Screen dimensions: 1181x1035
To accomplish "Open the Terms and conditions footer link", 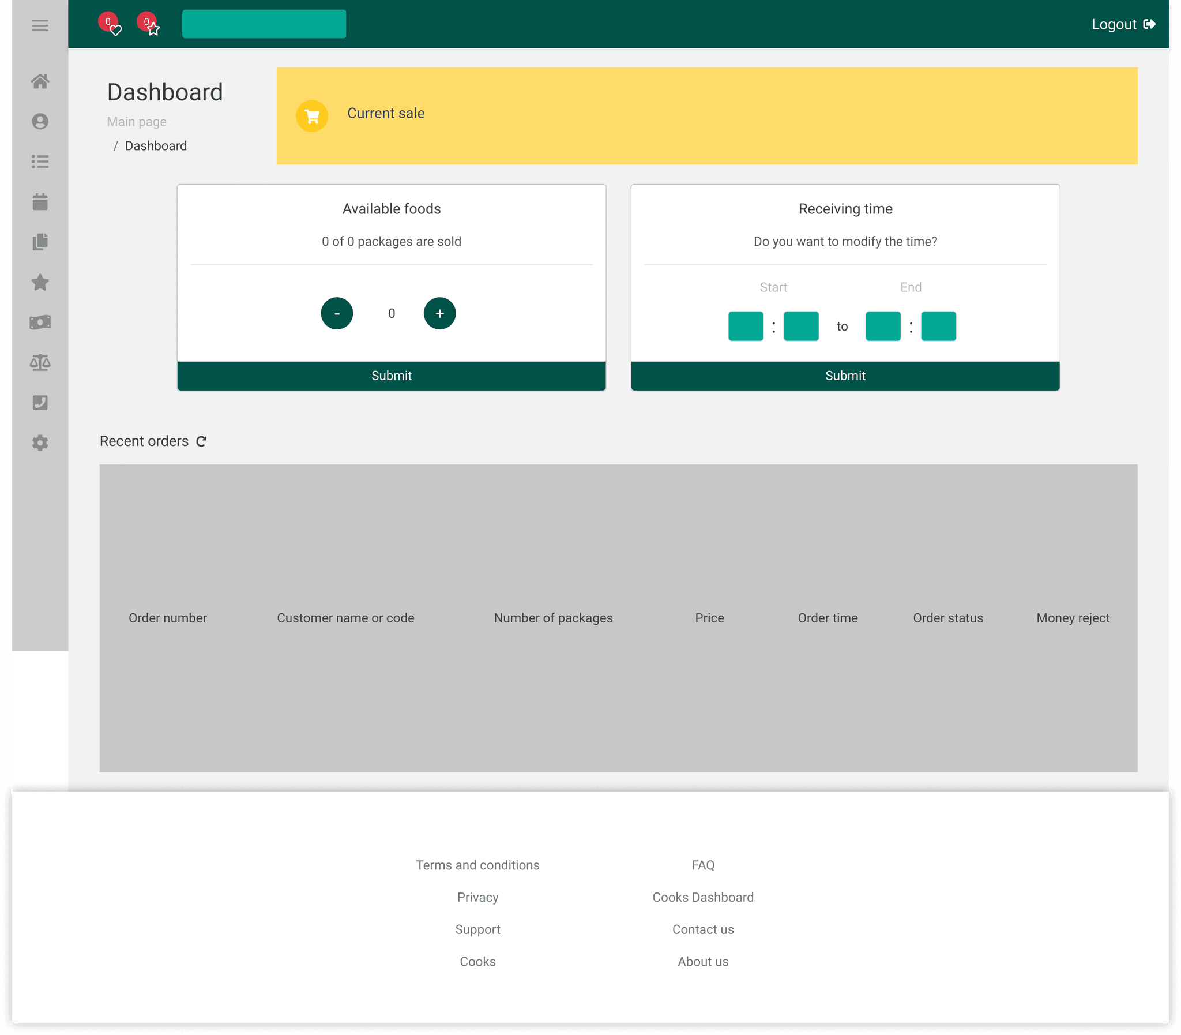I will pos(477,865).
